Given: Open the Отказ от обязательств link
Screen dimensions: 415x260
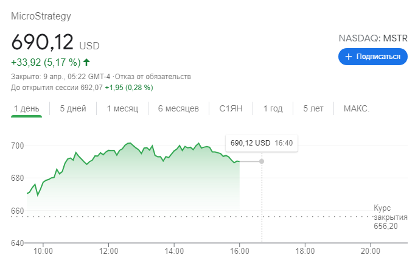Looking at the screenshot, I should [153, 77].
